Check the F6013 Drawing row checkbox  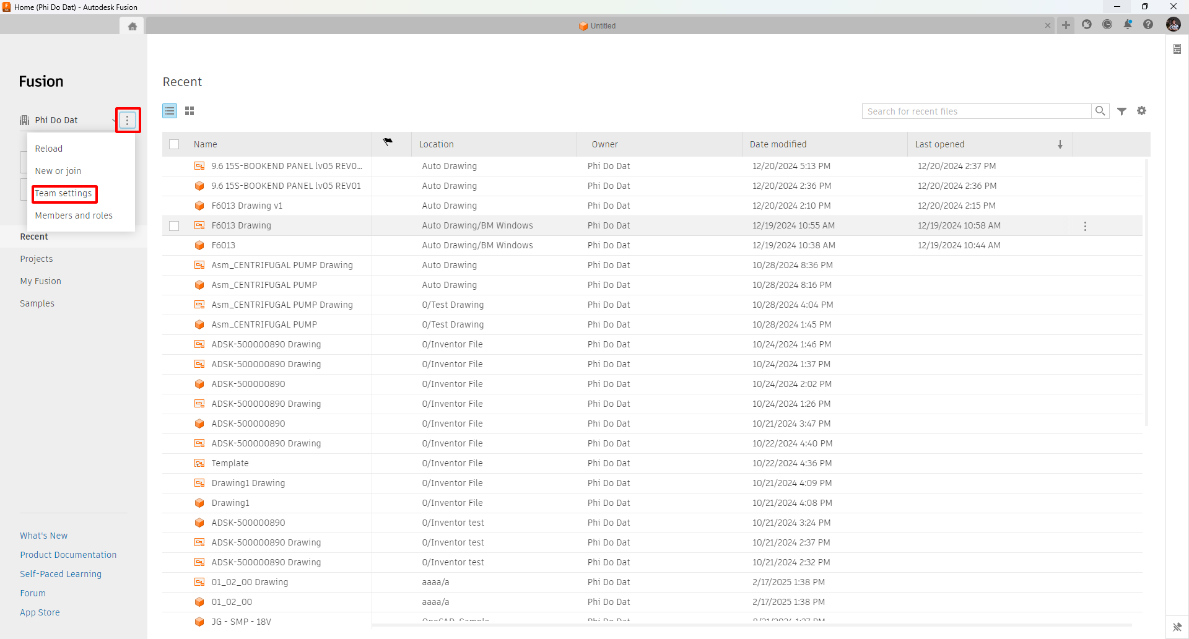pyautogui.click(x=174, y=226)
